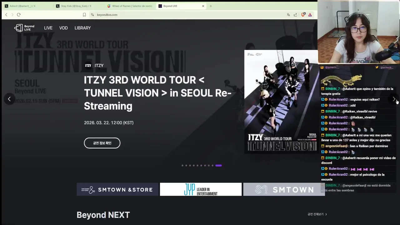Open the JYP Leader in Entertainment banner
The image size is (400, 225).
pyautogui.click(x=201, y=189)
